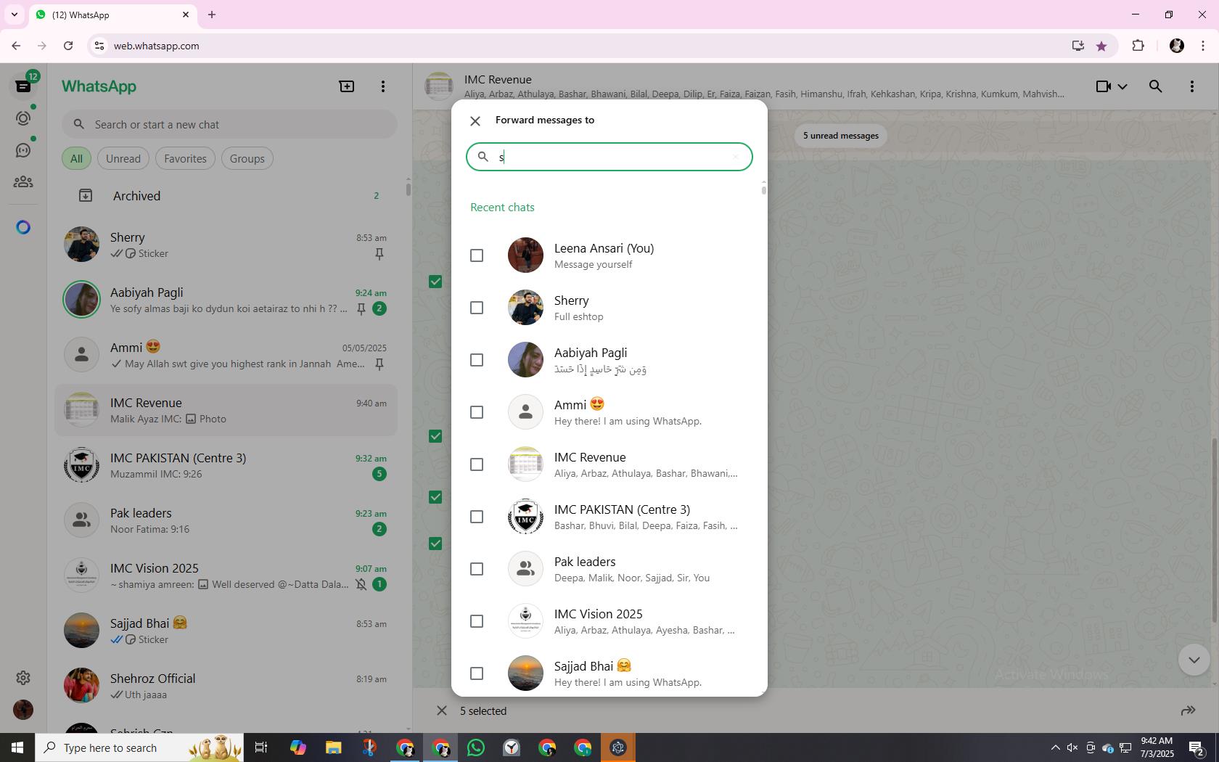Click IMC Revenue header group avatar
1219x762 pixels.
(439, 86)
